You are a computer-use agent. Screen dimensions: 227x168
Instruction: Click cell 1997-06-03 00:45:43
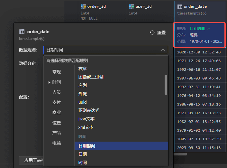click(200, 78)
